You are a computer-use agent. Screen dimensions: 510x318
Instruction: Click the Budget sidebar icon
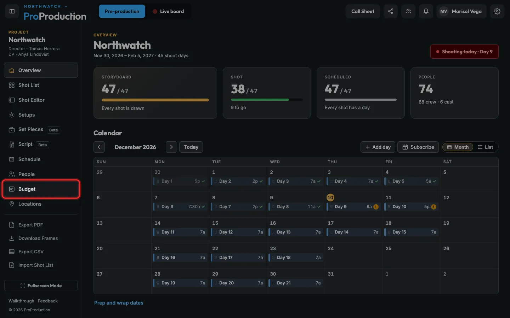12,189
